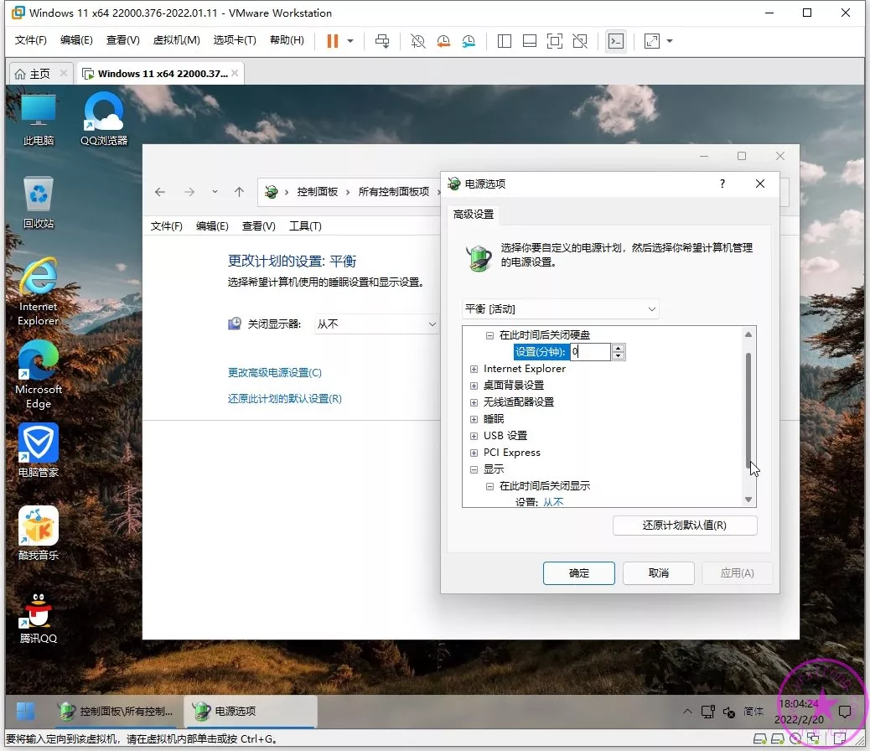Open the 关闭显示器 从不 dropdown

point(376,324)
